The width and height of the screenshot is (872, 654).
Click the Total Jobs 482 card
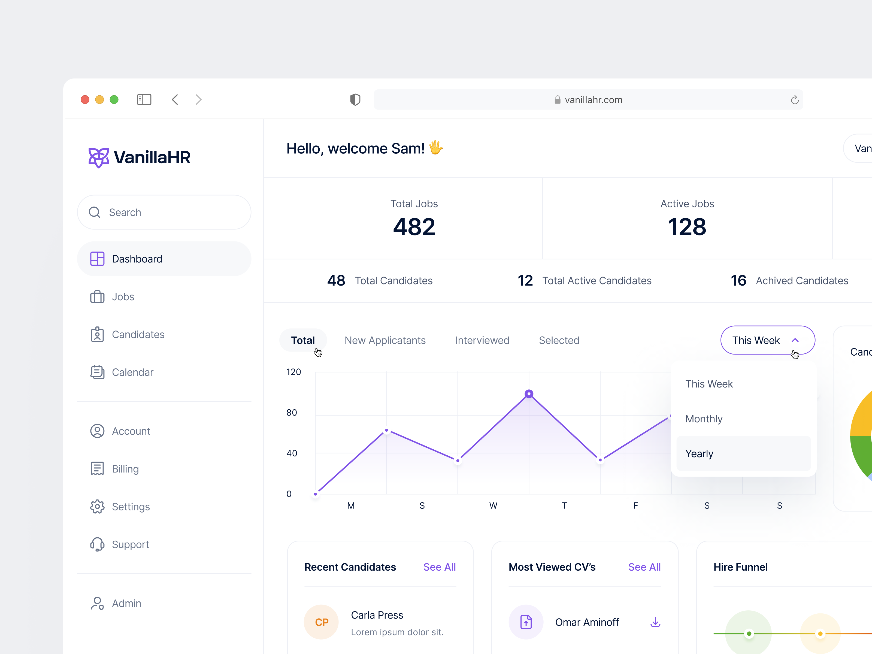(403, 218)
